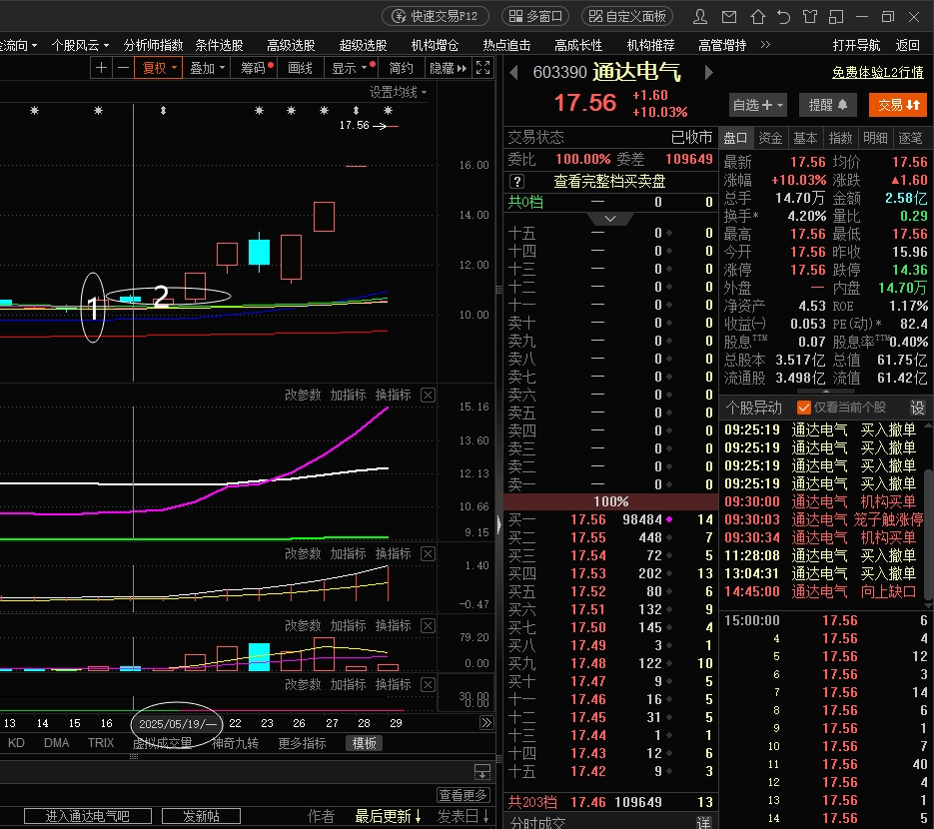Viewport: 934px width, 829px height.
Task: Click the collapse handle left of order book
Action: 498,524
